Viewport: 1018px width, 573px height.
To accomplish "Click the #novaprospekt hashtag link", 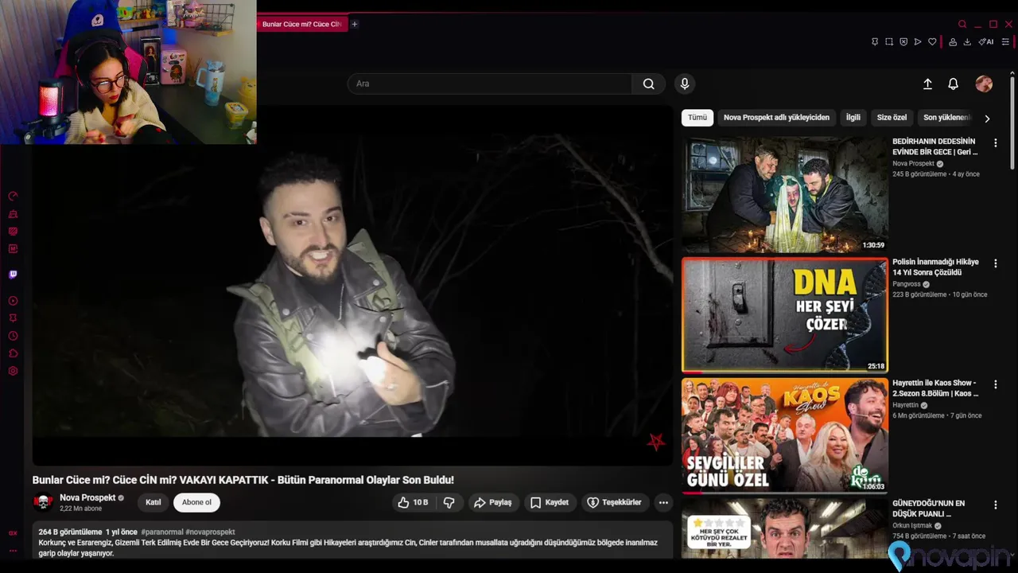I will point(211,532).
